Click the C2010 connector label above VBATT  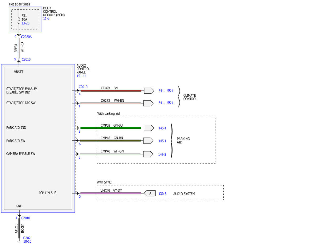(26, 59)
